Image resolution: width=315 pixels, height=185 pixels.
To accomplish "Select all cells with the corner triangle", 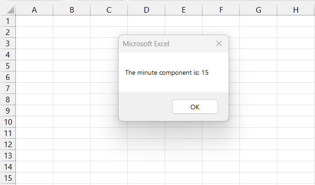I will [10, 10].
